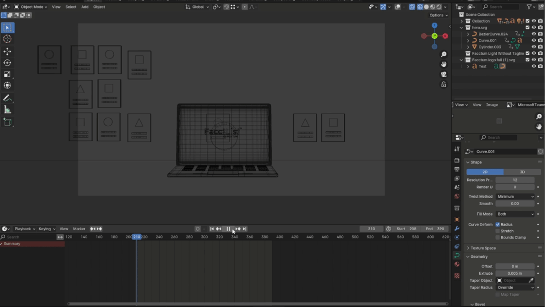Select the Measure ruler tool

(7, 110)
